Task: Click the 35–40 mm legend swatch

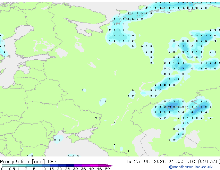Action: pyautogui.click(x=86, y=165)
